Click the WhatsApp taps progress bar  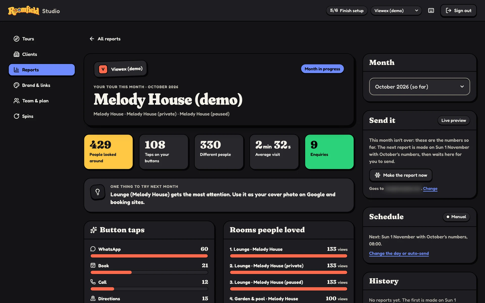(149, 256)
